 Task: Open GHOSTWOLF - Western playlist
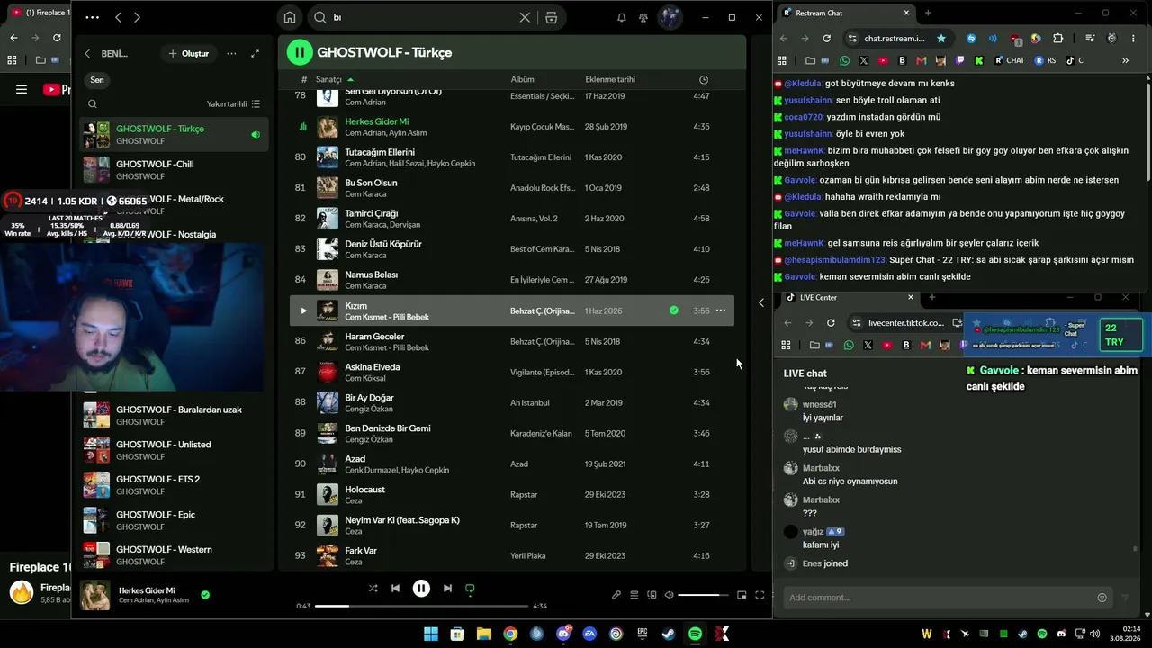(x=175, y=555)
